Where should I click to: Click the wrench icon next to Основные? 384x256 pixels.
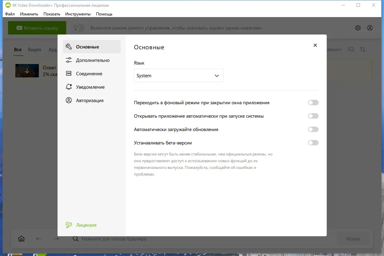69,47
